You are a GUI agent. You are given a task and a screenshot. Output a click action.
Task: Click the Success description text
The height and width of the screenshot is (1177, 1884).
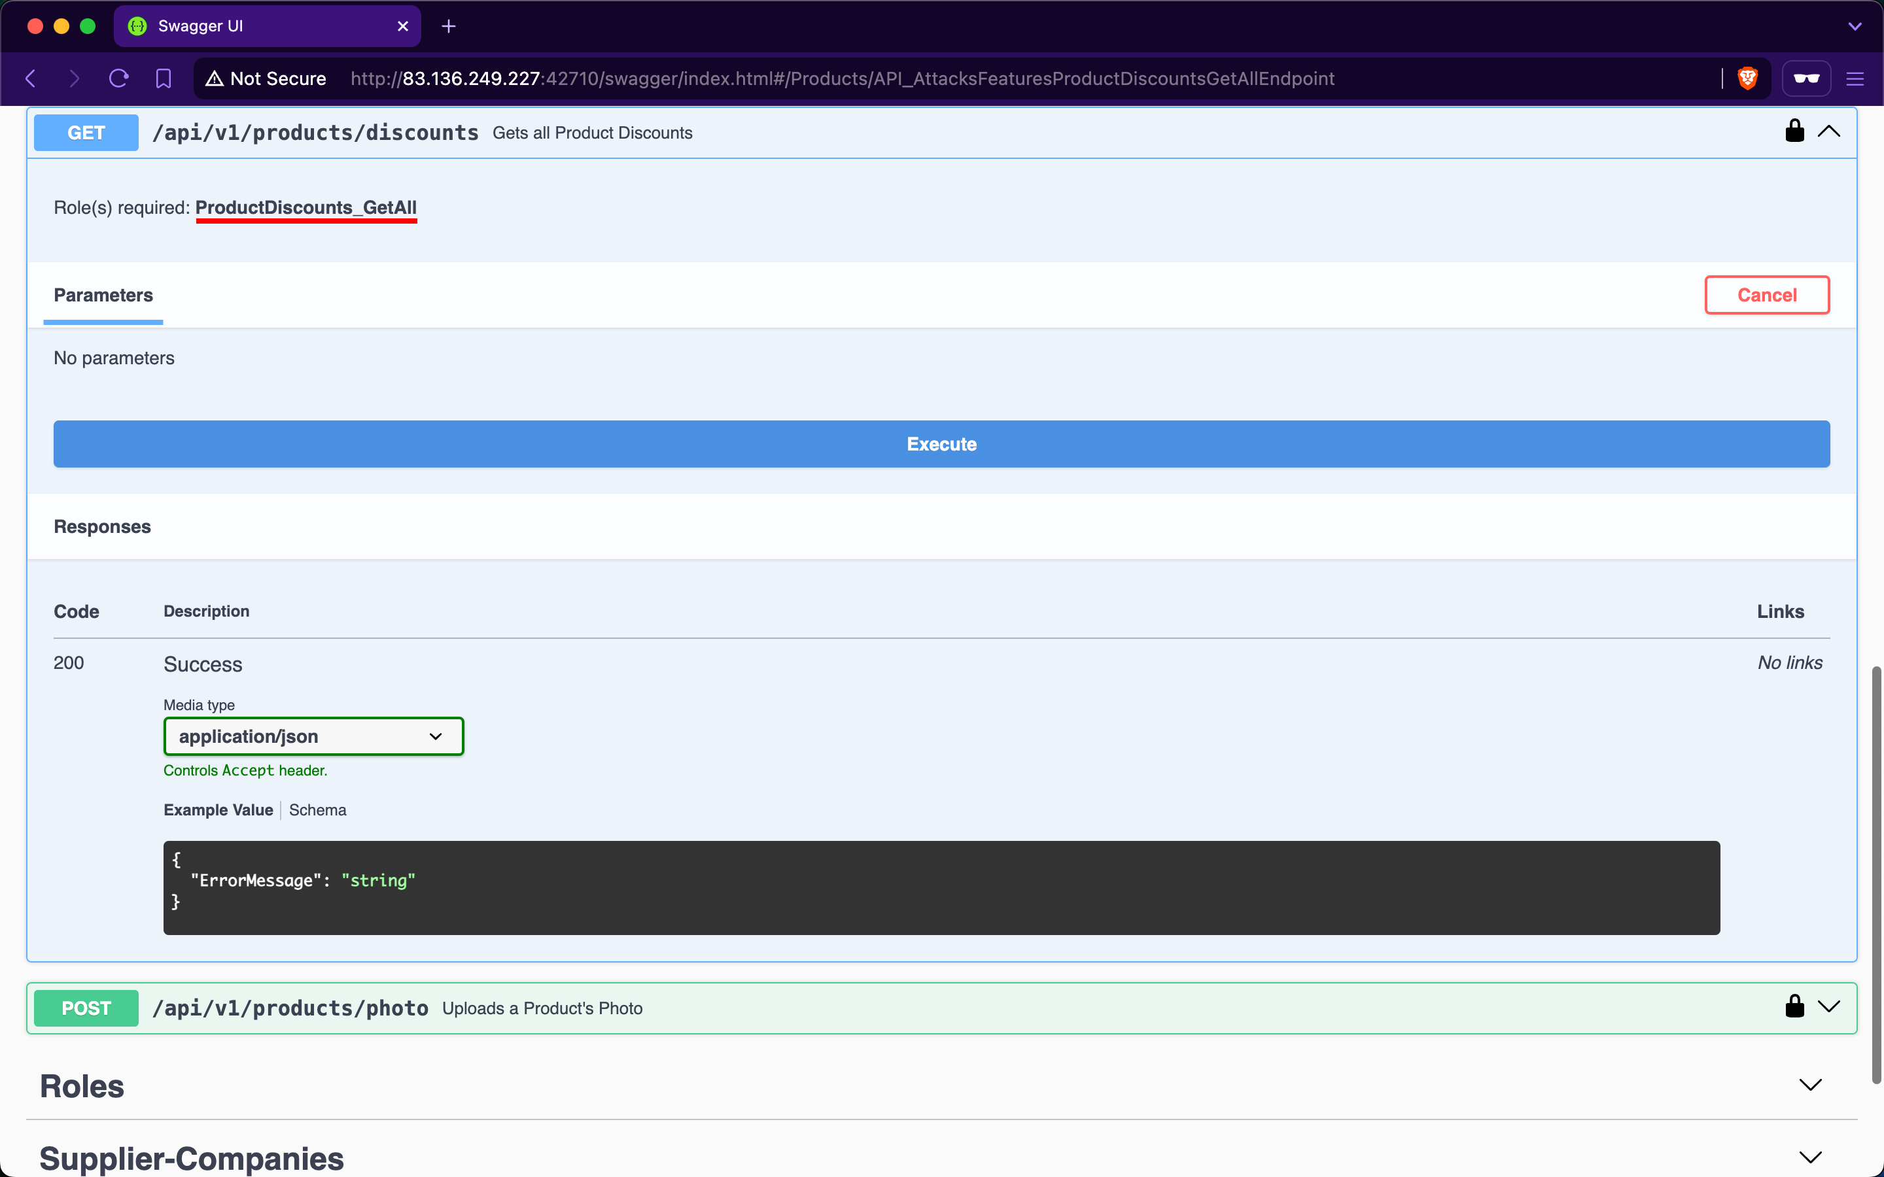tap(203, 665)
